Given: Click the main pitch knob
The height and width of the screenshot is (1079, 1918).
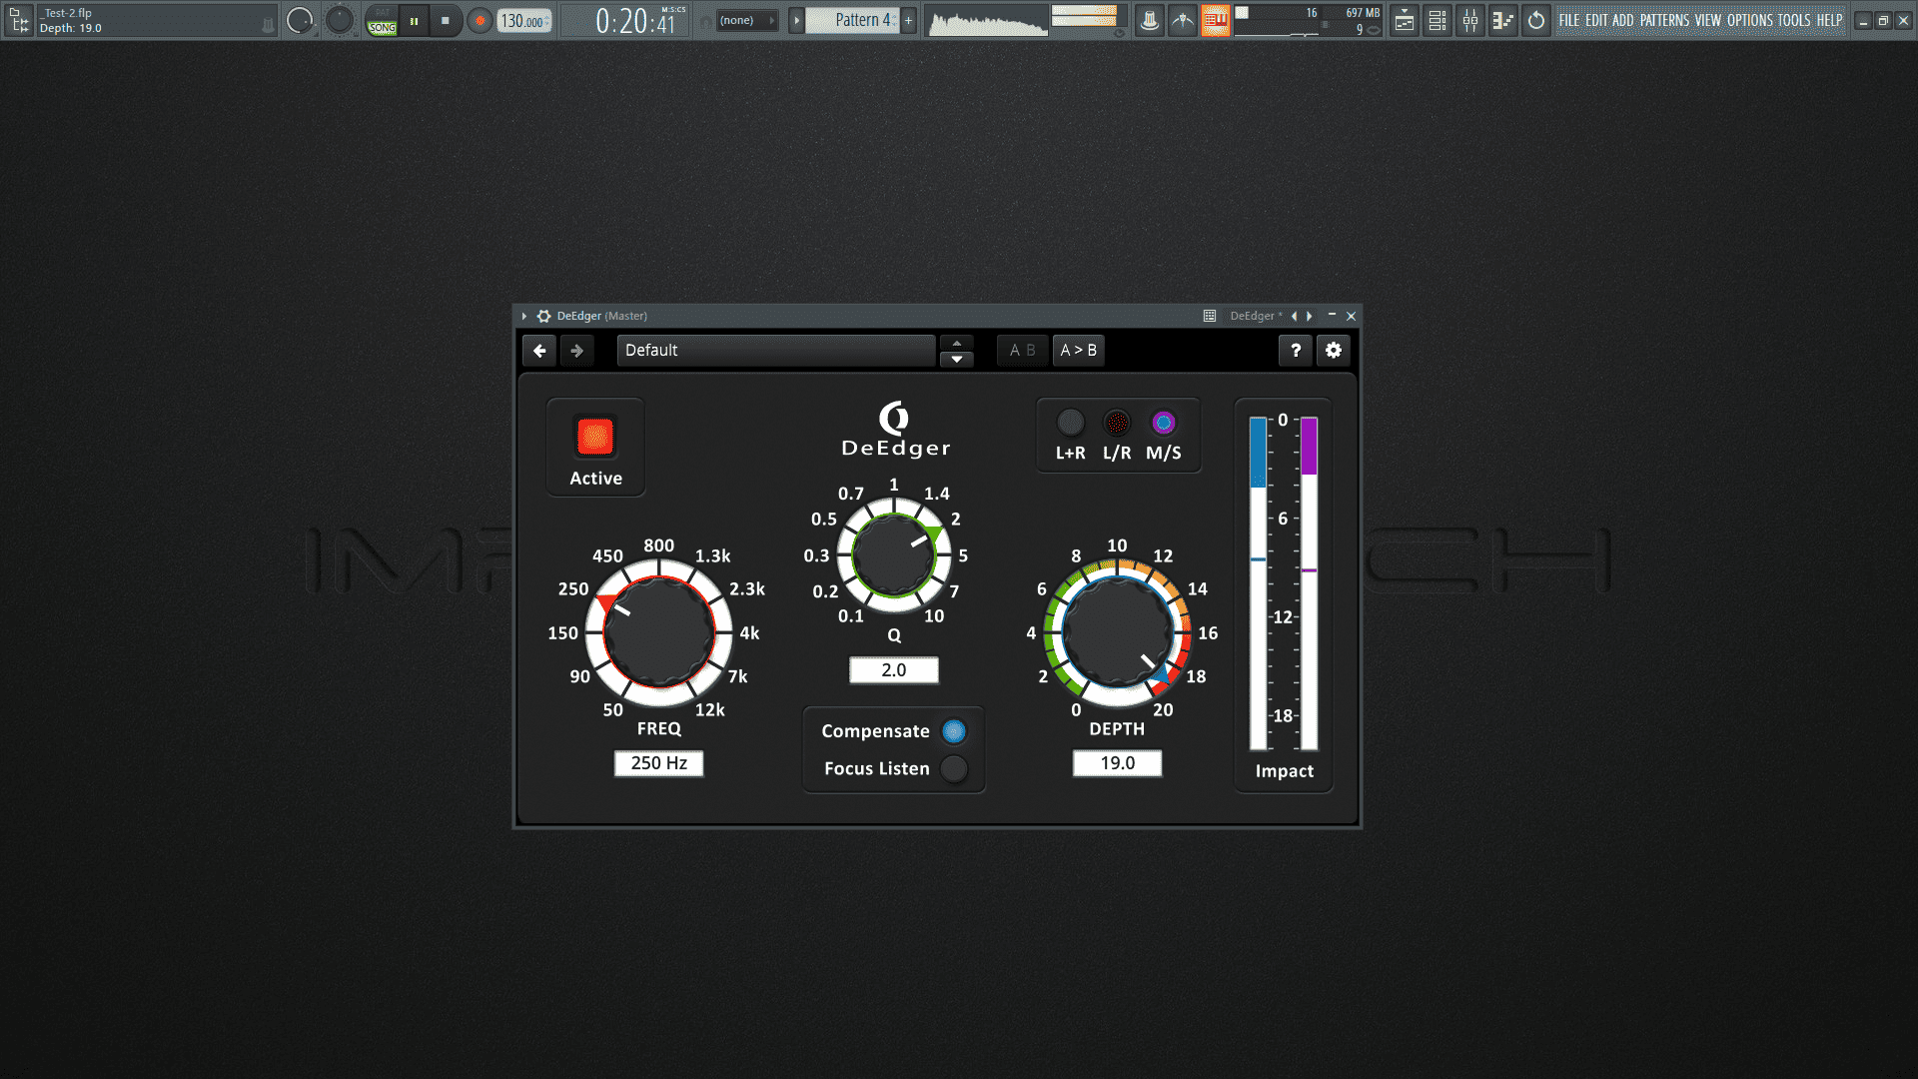Looking at the screenshot, I should [340, 20].
